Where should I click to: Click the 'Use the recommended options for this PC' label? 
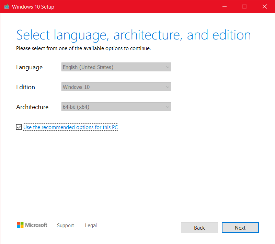point(70,127)
